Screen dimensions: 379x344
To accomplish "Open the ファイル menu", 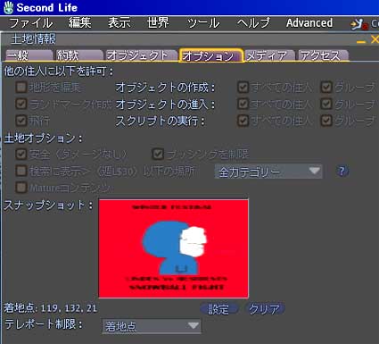I will pyautogui.click(x=31, y=23).
